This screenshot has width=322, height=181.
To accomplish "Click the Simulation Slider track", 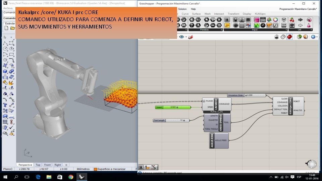I will click(255, 95).
